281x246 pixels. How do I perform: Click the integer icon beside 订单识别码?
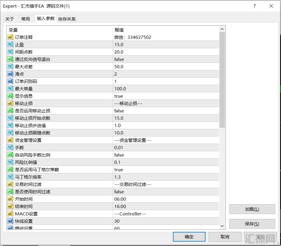click(x=10, y=81)
